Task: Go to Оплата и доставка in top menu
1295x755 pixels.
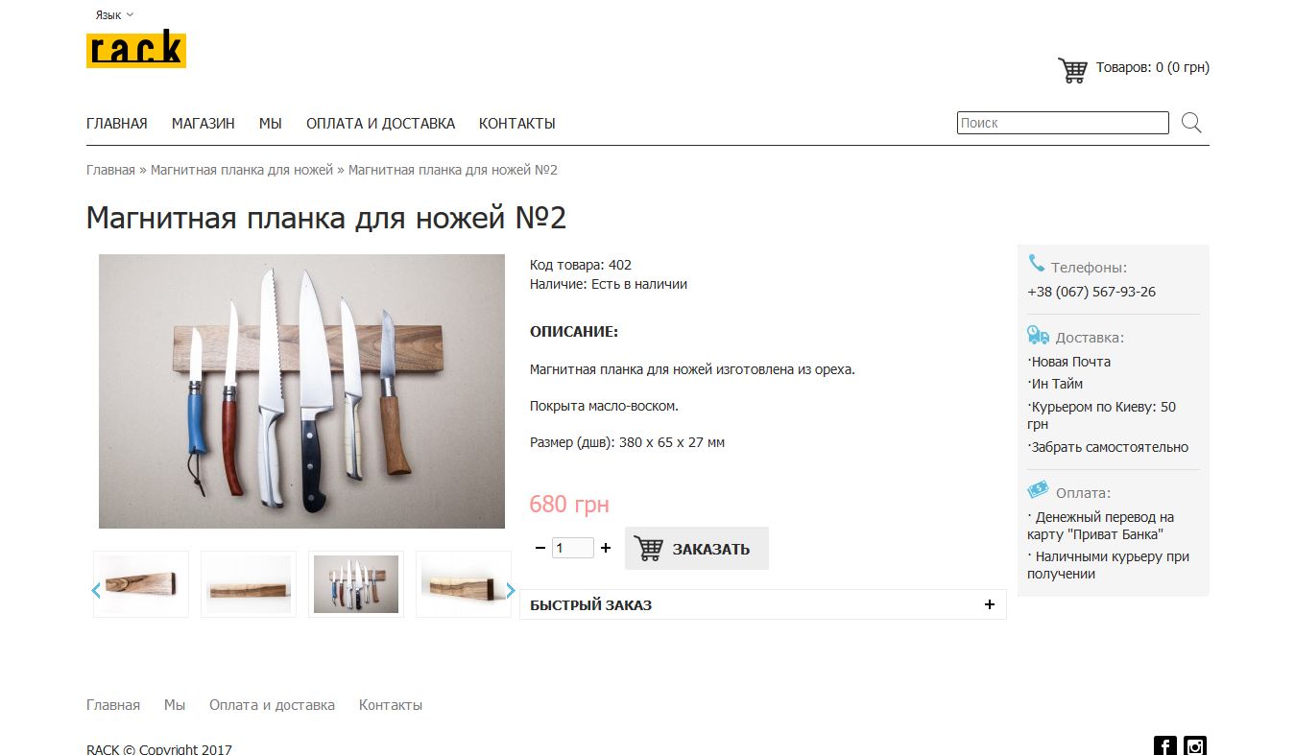Action: 380,123
